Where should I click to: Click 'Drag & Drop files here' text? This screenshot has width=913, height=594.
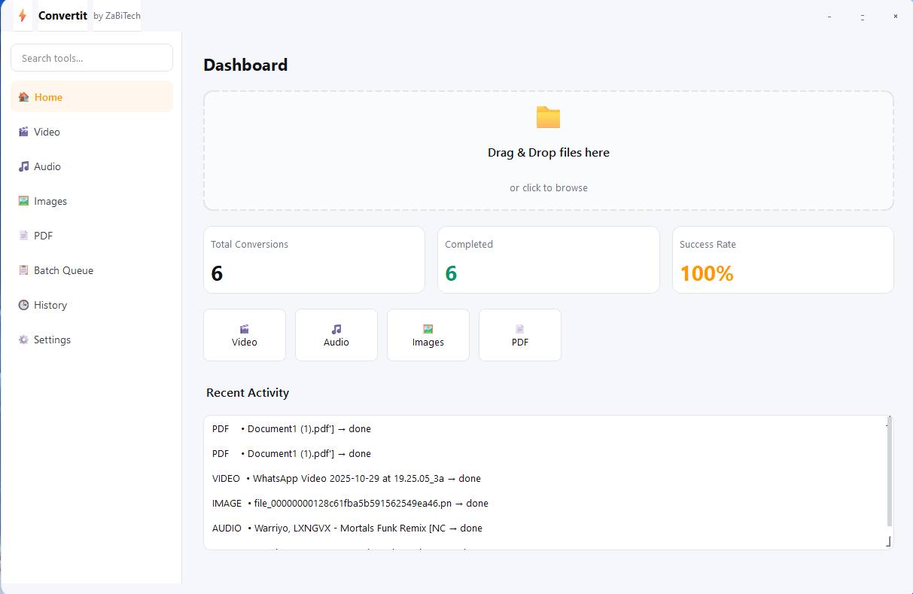point(549,152)
